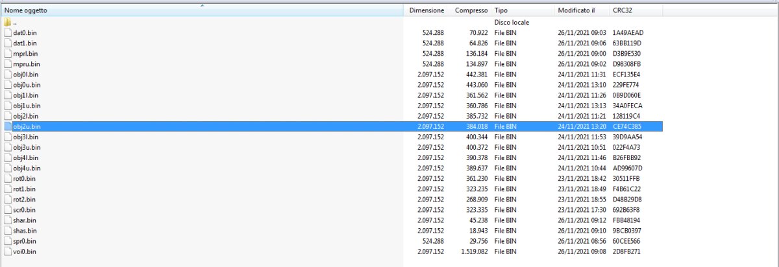The width and height of the screenshot is (779, 267).
Task: Click compressed size 268.909
Action: 477,199
